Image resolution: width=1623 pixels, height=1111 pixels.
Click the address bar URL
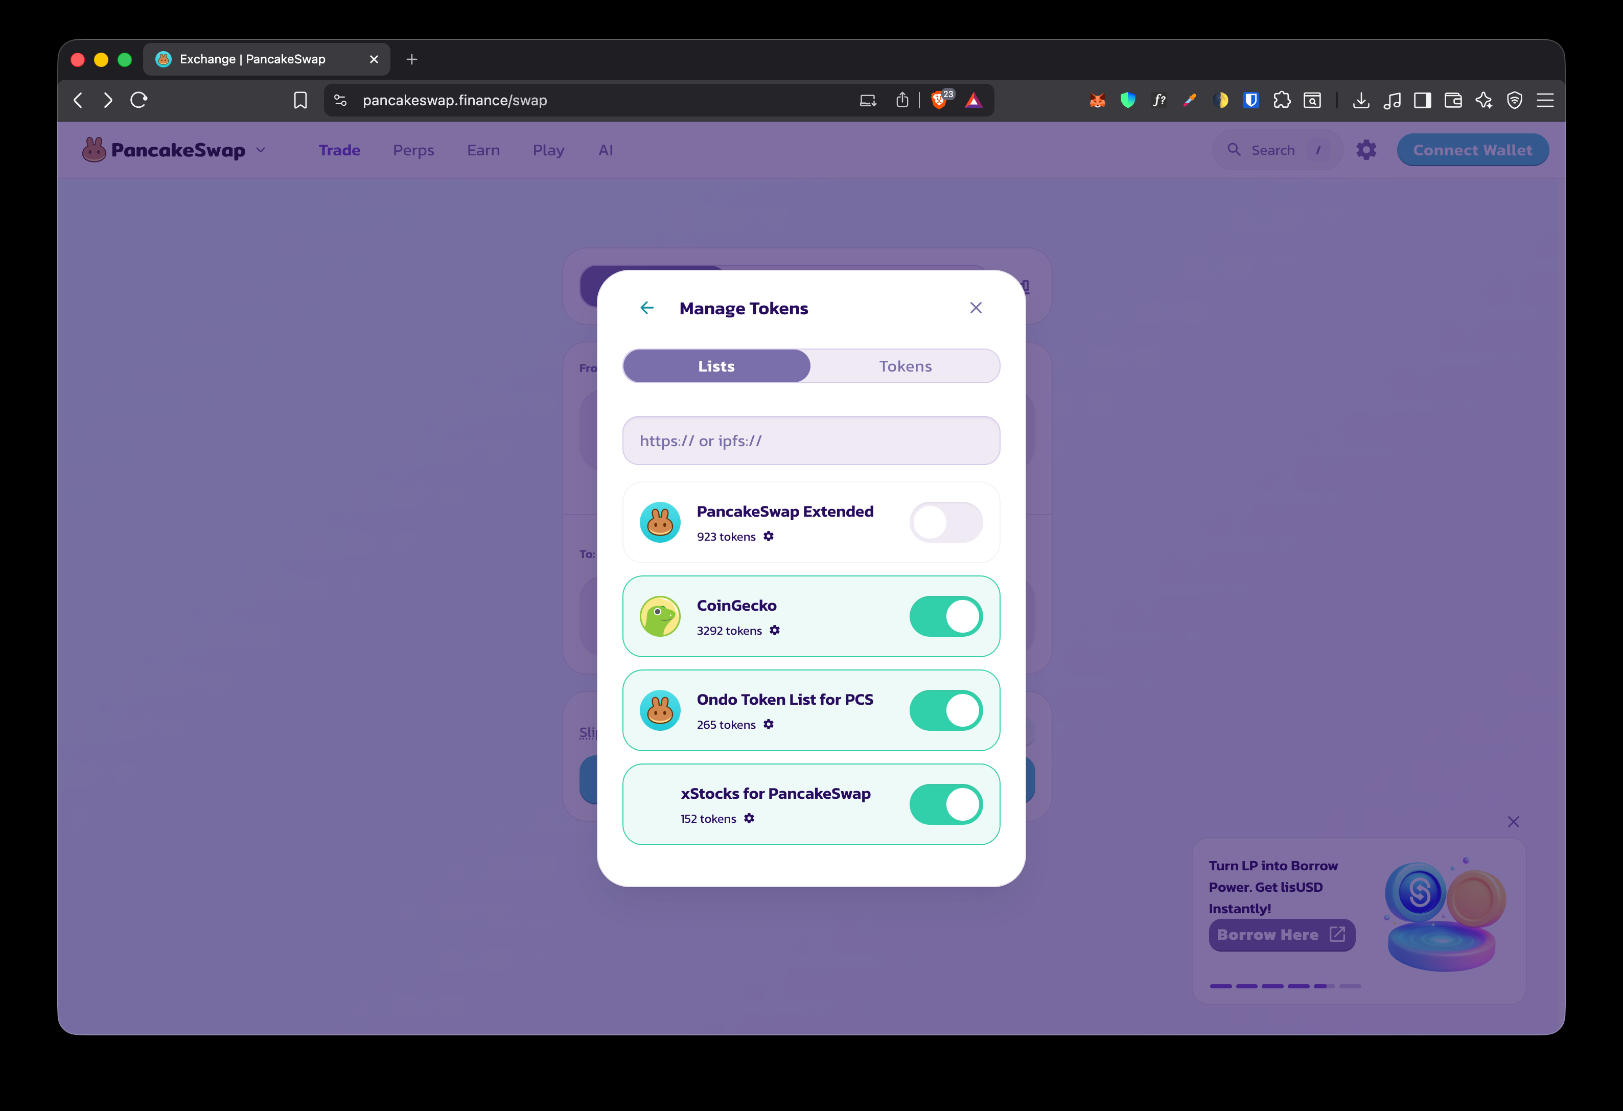[x=455, y=101]
